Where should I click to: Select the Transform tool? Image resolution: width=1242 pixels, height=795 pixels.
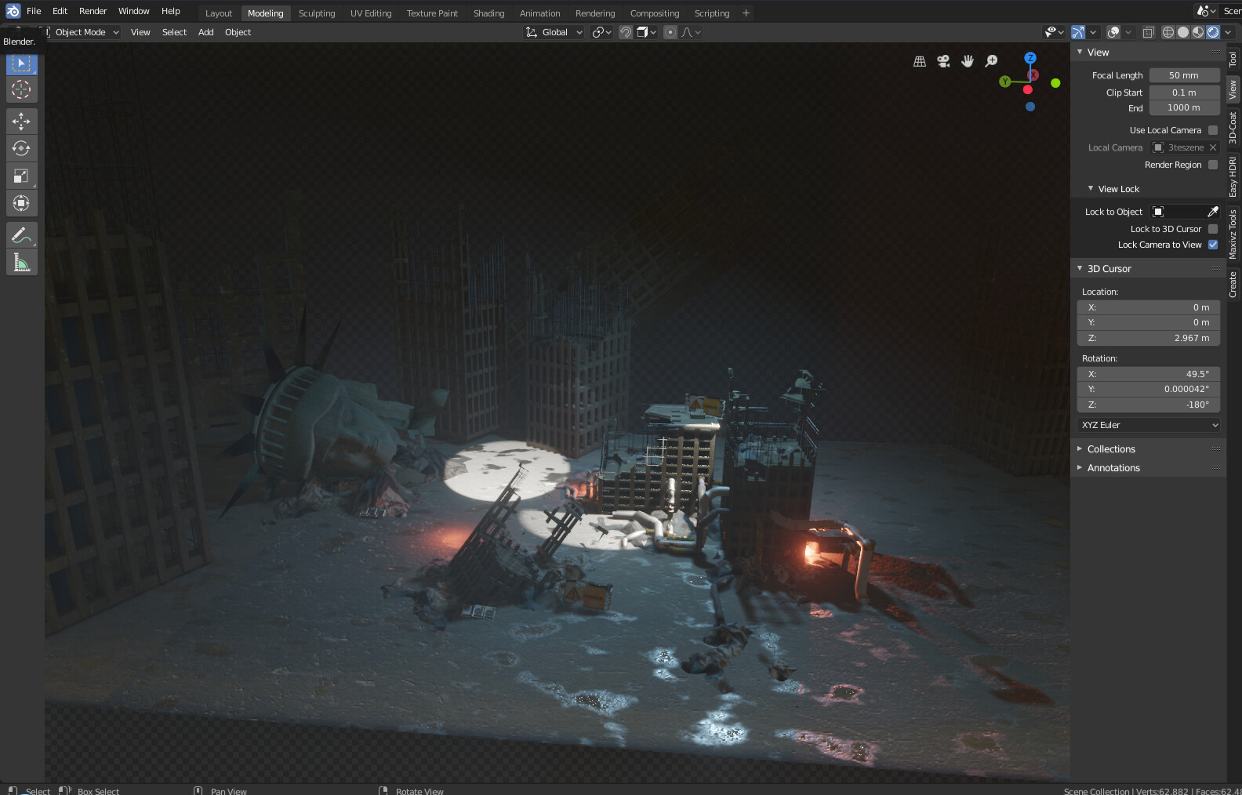click(22, 203)
